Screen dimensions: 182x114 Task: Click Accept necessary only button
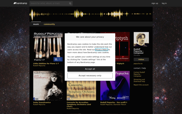pyautogui.click(x=90, y=76)
